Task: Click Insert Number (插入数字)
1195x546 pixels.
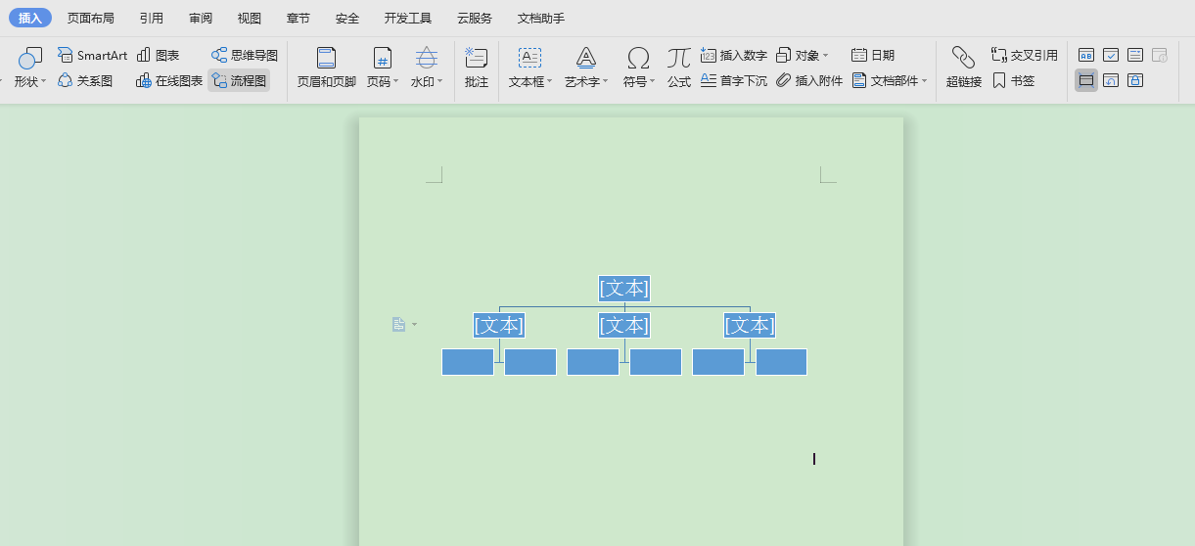Action: tap(734, 55)
